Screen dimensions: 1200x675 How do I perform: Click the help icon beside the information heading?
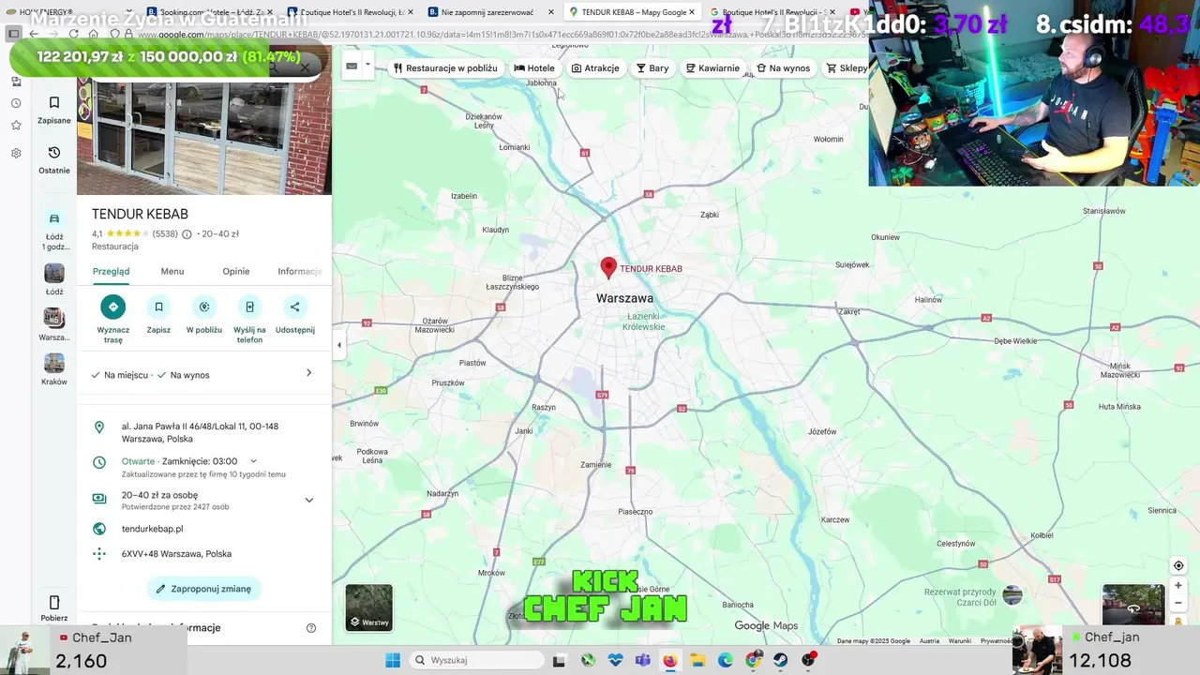tap(311, 628)
